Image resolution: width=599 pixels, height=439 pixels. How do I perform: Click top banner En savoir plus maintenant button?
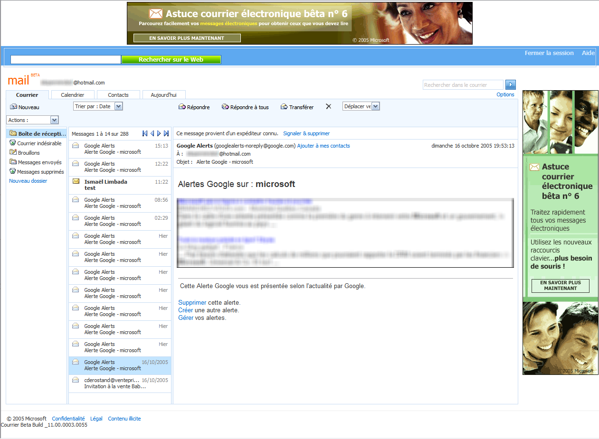(x=187, y=38)
